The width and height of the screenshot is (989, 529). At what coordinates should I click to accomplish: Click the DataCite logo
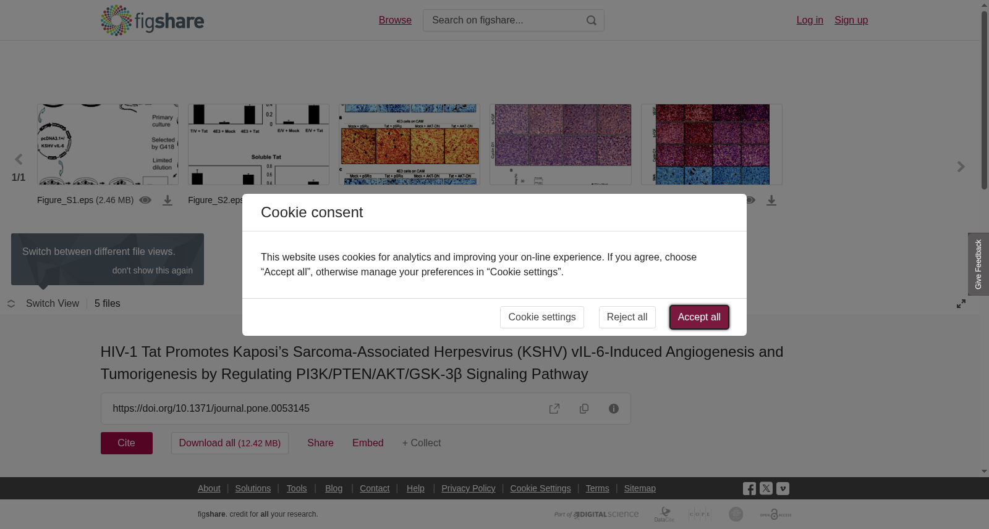(664, 514)
